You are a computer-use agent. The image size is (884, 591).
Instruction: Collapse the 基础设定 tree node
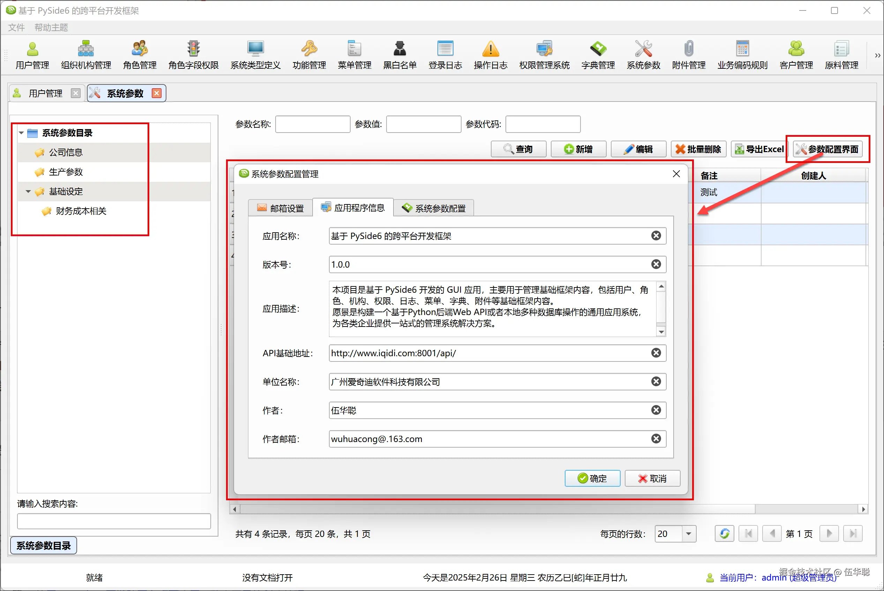(28, 192)
